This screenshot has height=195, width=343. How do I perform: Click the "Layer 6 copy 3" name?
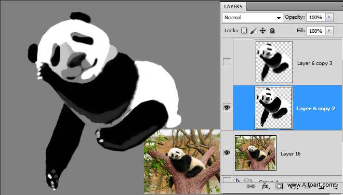click(x=314, y=63)
